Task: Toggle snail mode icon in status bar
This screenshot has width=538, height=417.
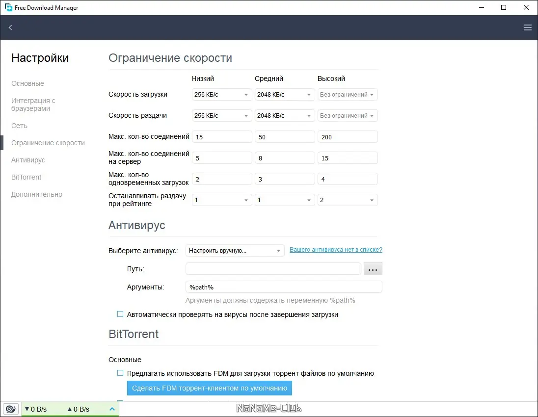Action: 11,409
